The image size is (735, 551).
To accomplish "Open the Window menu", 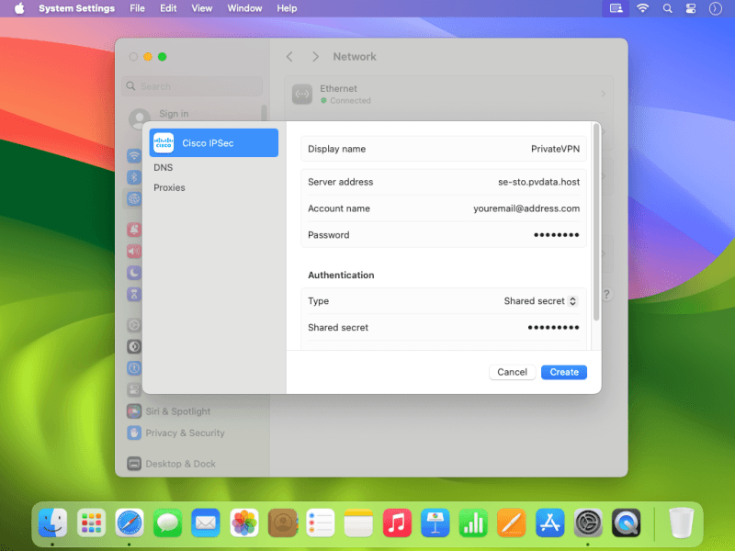I will (x=244, y=8).
